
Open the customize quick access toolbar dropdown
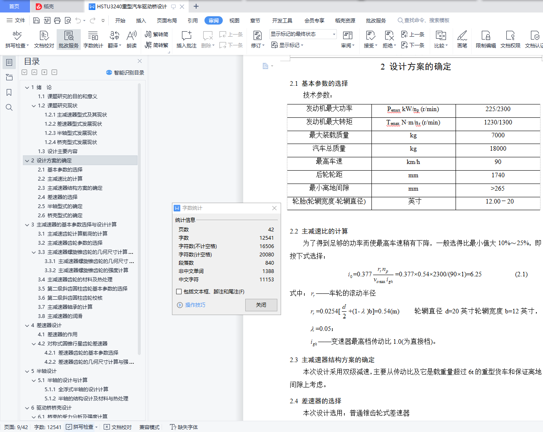[x=103, y=20]
